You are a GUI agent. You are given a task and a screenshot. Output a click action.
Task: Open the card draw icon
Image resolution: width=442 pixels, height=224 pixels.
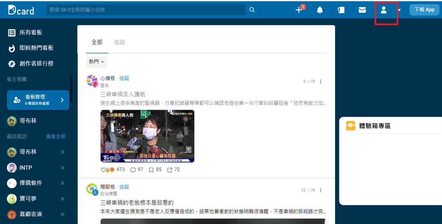[x=341, y=10]
